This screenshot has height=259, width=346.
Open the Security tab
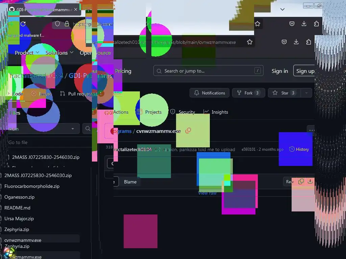tap(183, 112)
